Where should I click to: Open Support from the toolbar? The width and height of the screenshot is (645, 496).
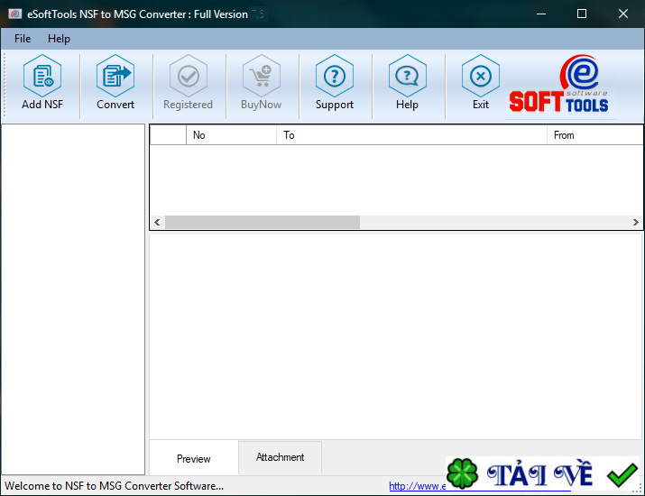point(335,84)
